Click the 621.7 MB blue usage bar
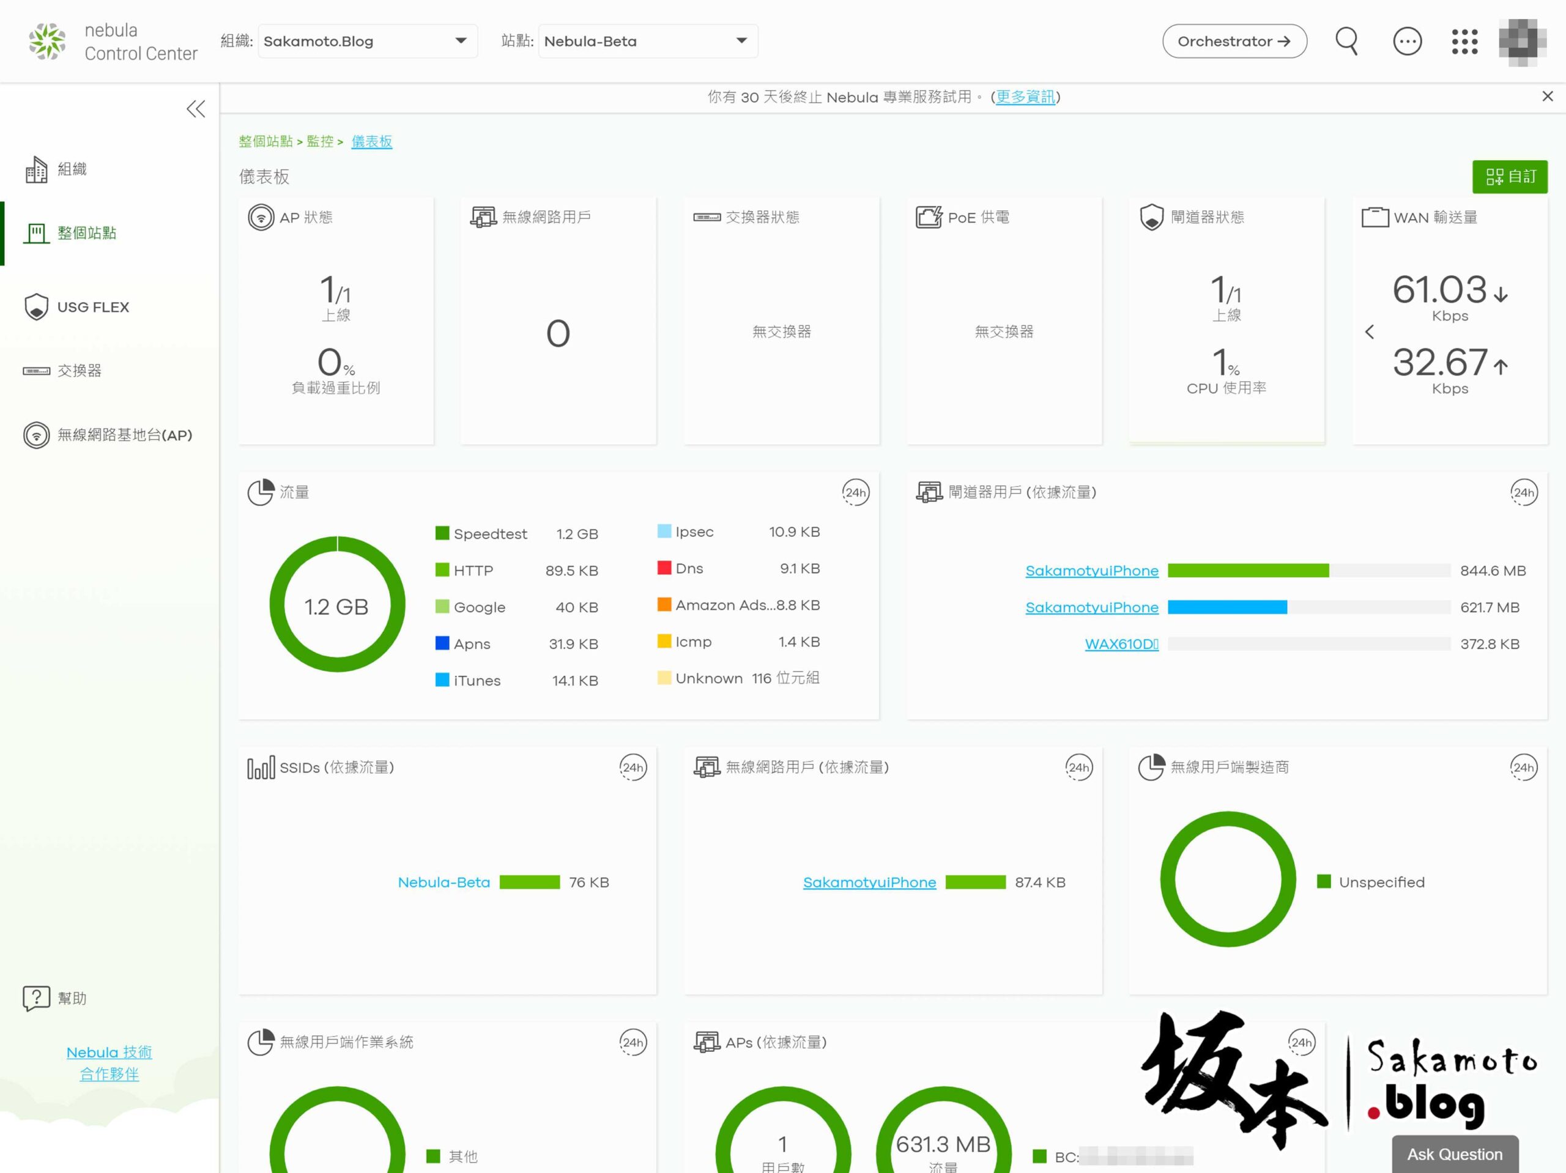Screen dimensions: 1566x1173 click(1227, 607)
